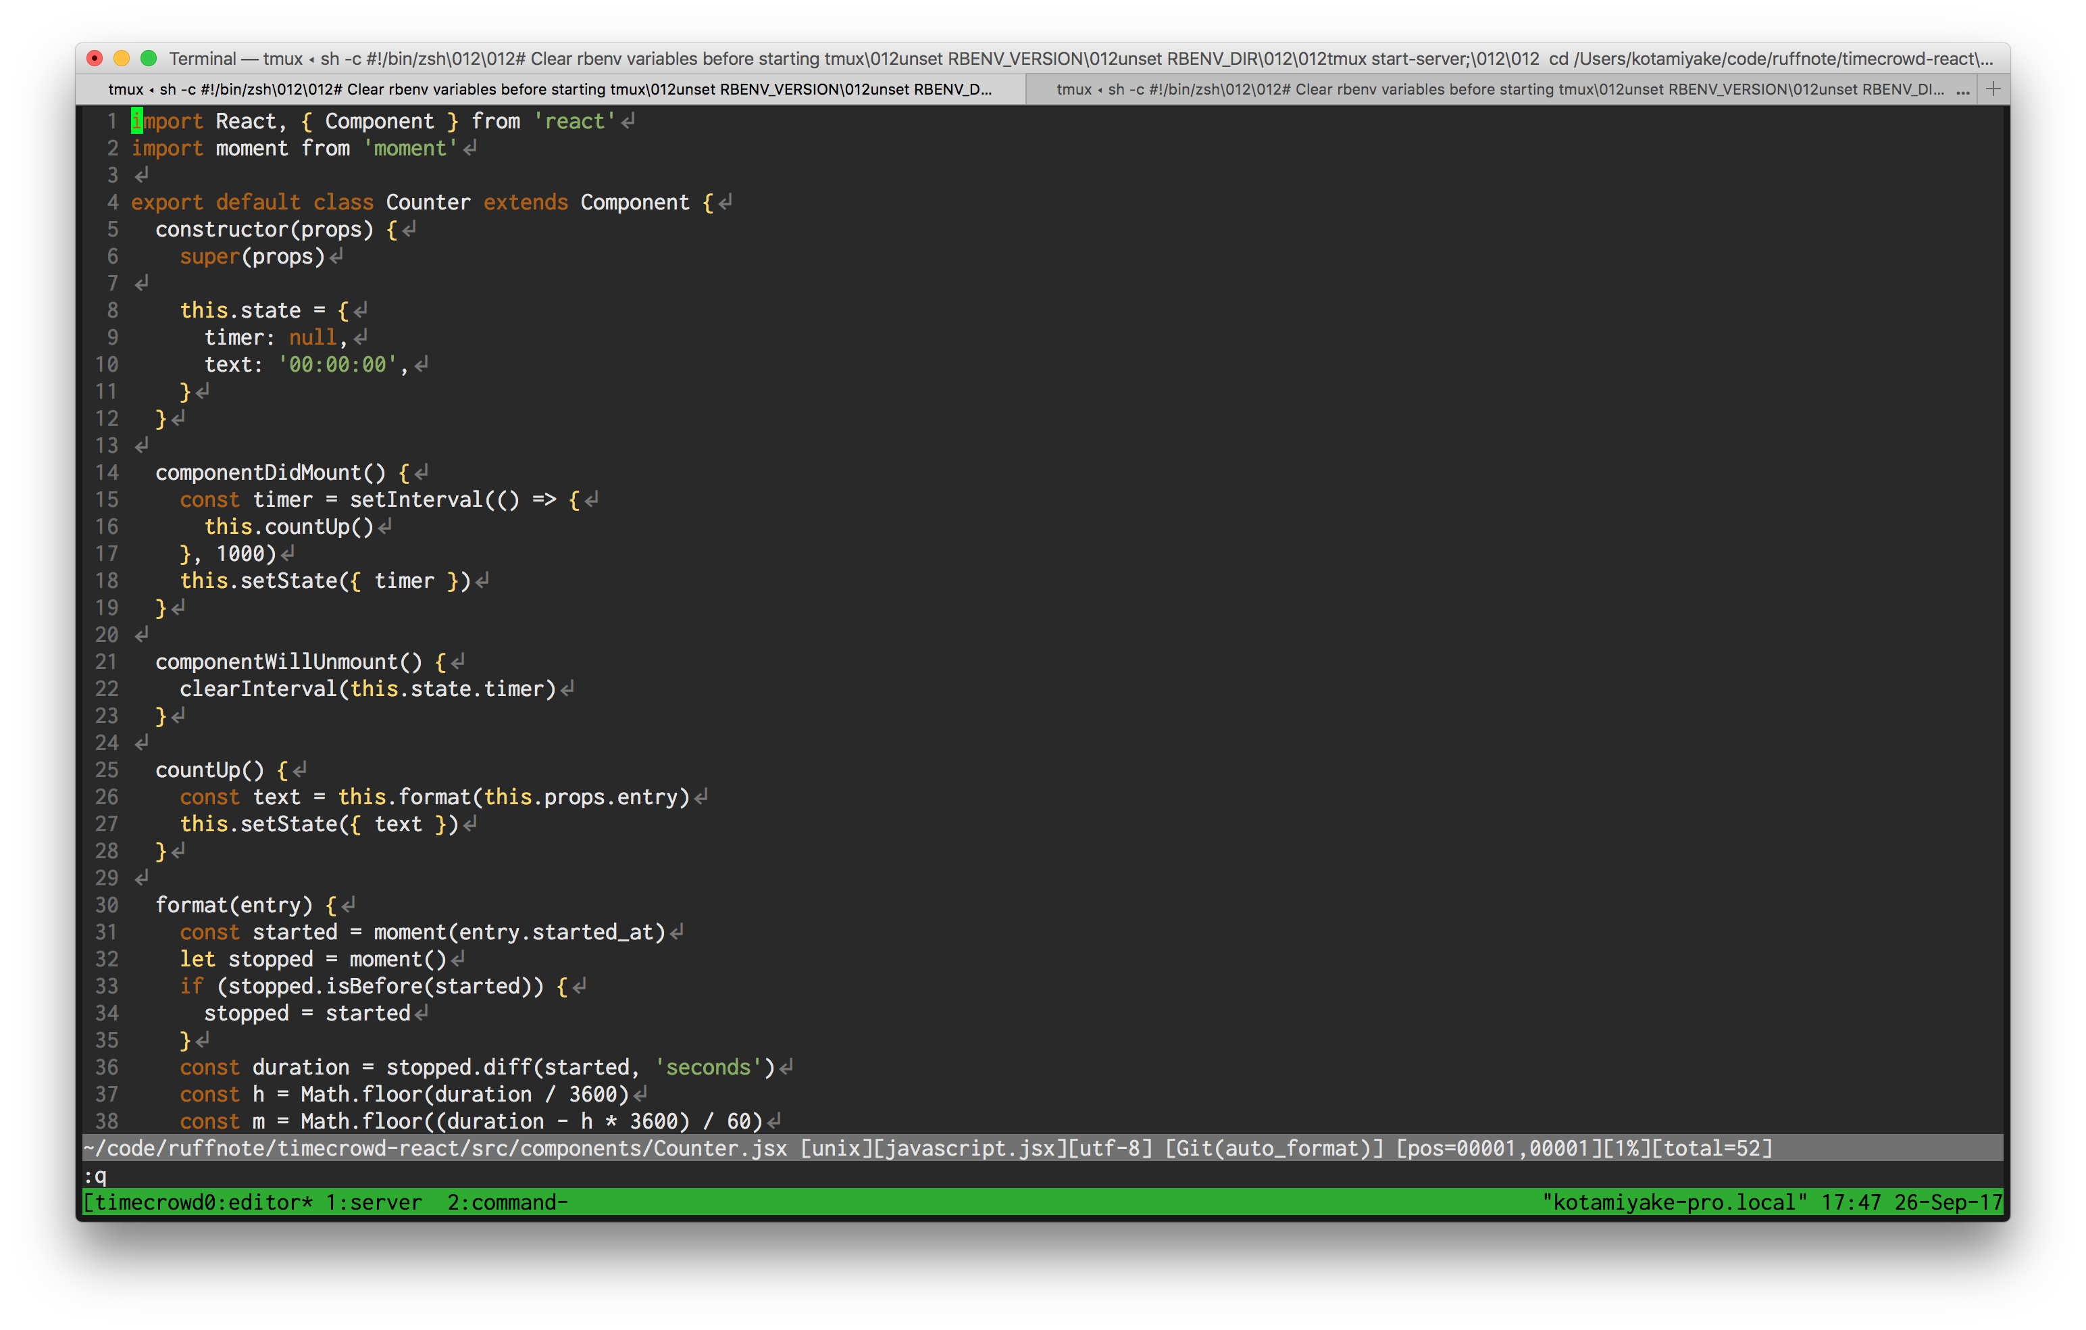Click line number 20 in the gutter
Viewport: 2086px width, 1330px height.
[x=107, y=634]
